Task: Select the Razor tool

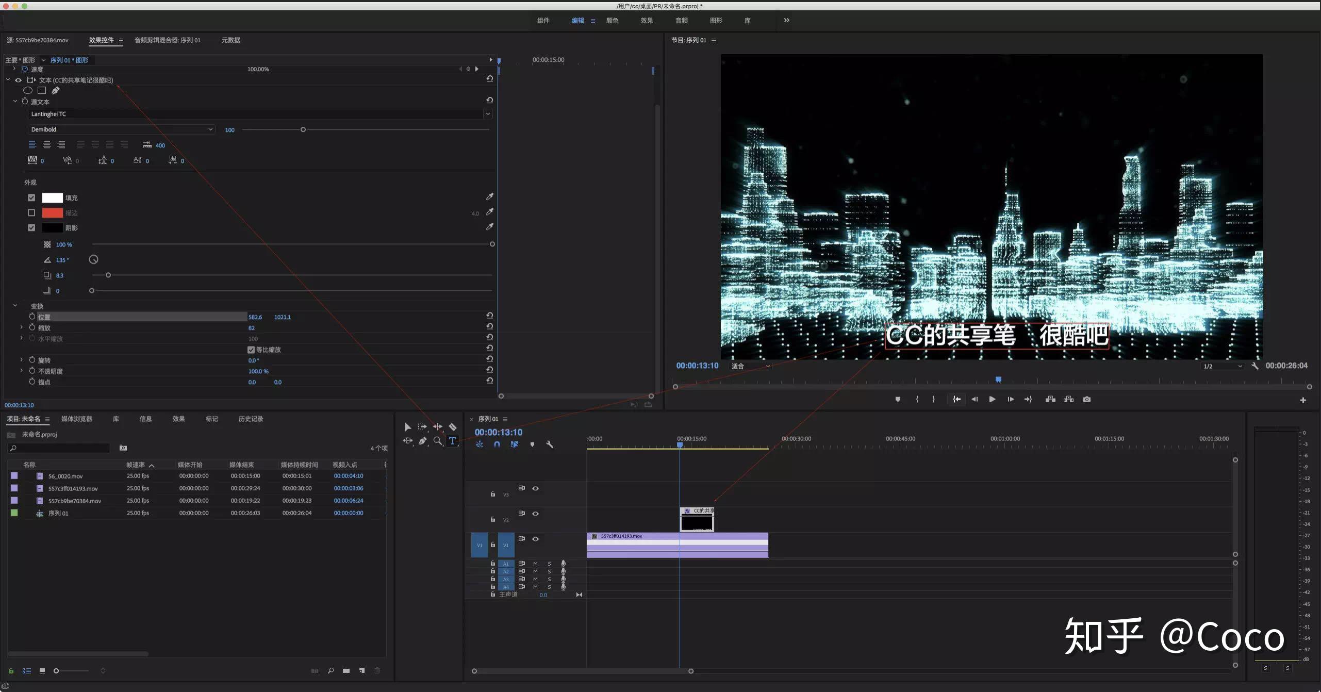Action: pos(452,427)
